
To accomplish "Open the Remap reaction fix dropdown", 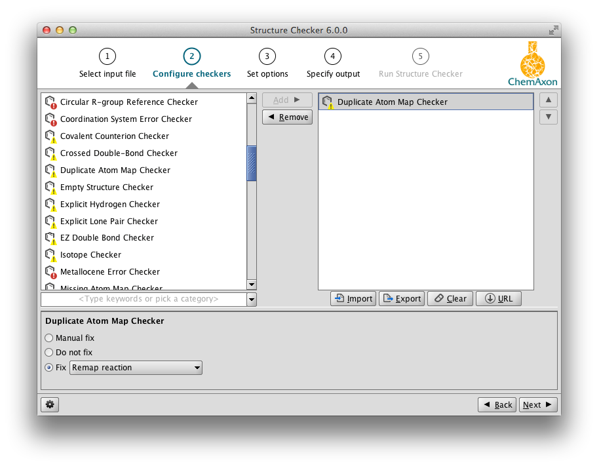I will 136,368.
